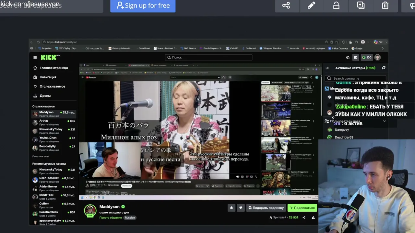Image resolution: width=415 pixels, height=233 pixels.
Task: Click the megaphone icon at top right edge
Action: click(x=412, y=6)
